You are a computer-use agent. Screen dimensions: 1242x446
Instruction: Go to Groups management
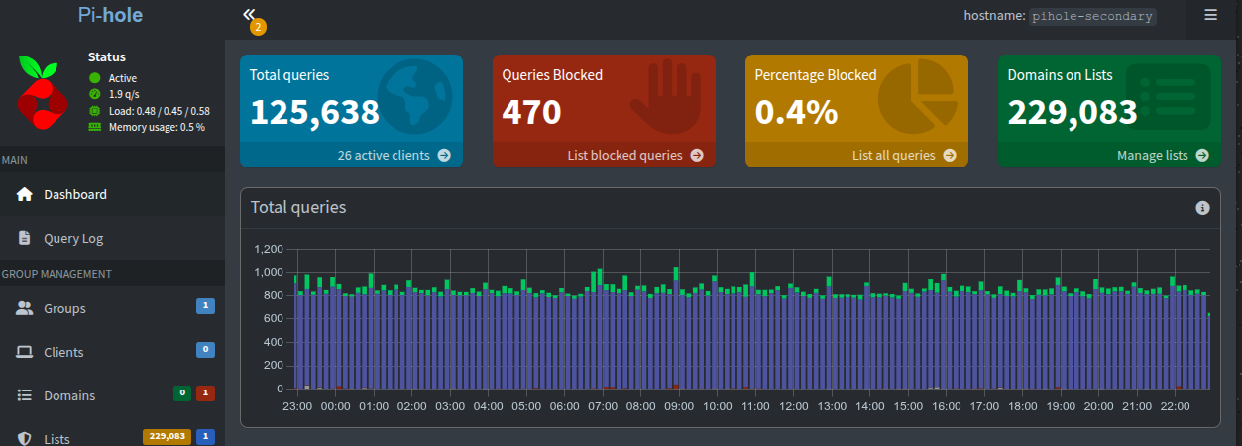tap(64, 308)
